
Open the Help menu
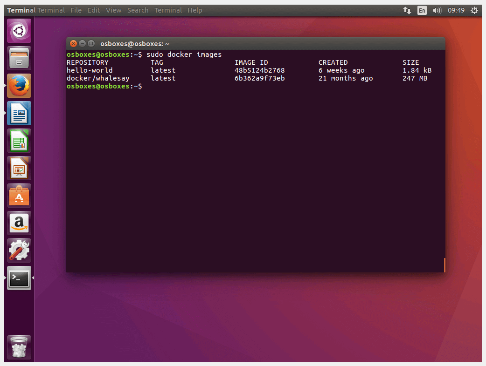tap(194, 10)
